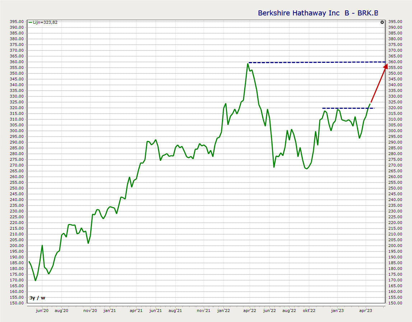
Task: Select the lower dashed line at 320
Action: [x=348, y=108]
